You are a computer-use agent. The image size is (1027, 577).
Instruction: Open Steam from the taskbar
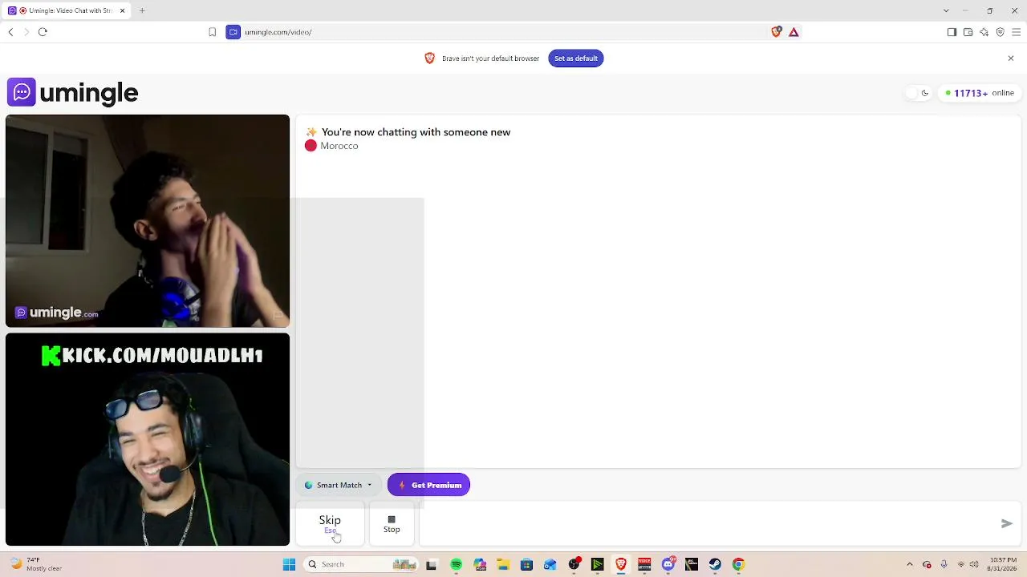coord(715,564)
